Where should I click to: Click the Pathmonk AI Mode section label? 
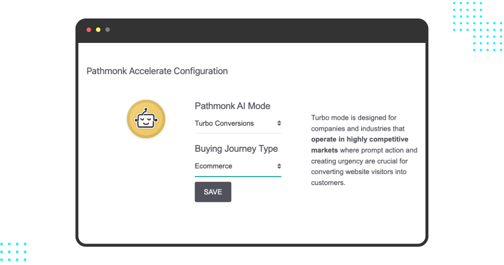(x=232, y=106)
